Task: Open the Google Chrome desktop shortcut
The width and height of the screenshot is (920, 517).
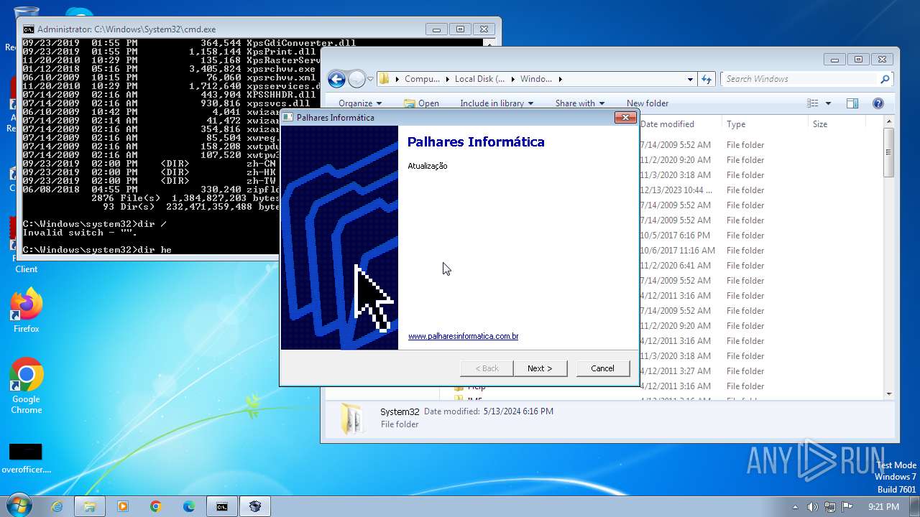Action: tap(27, 386)
